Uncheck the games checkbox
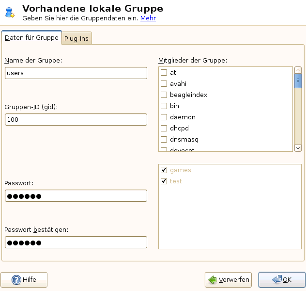This screenshot has height=291, width=306. tap(164, 170)
